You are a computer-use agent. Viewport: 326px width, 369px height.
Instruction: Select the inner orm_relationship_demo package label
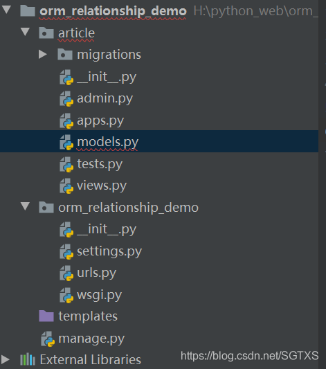click(129, 208)
